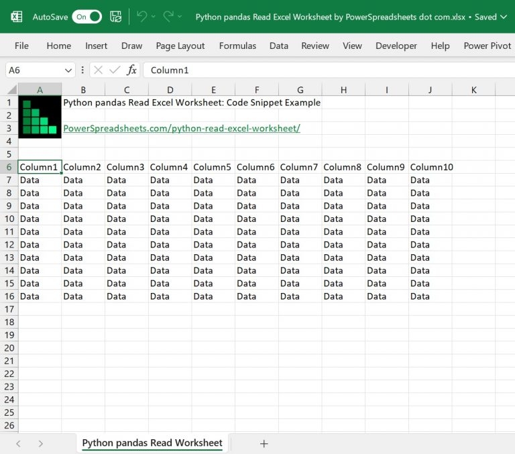
Task: Click the Cancel X icon in formula bar
Action: 99,70
